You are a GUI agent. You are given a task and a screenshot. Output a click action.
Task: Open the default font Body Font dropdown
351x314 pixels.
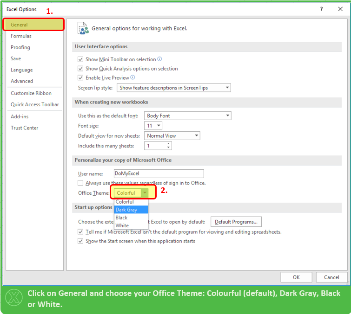coord(188,115)
